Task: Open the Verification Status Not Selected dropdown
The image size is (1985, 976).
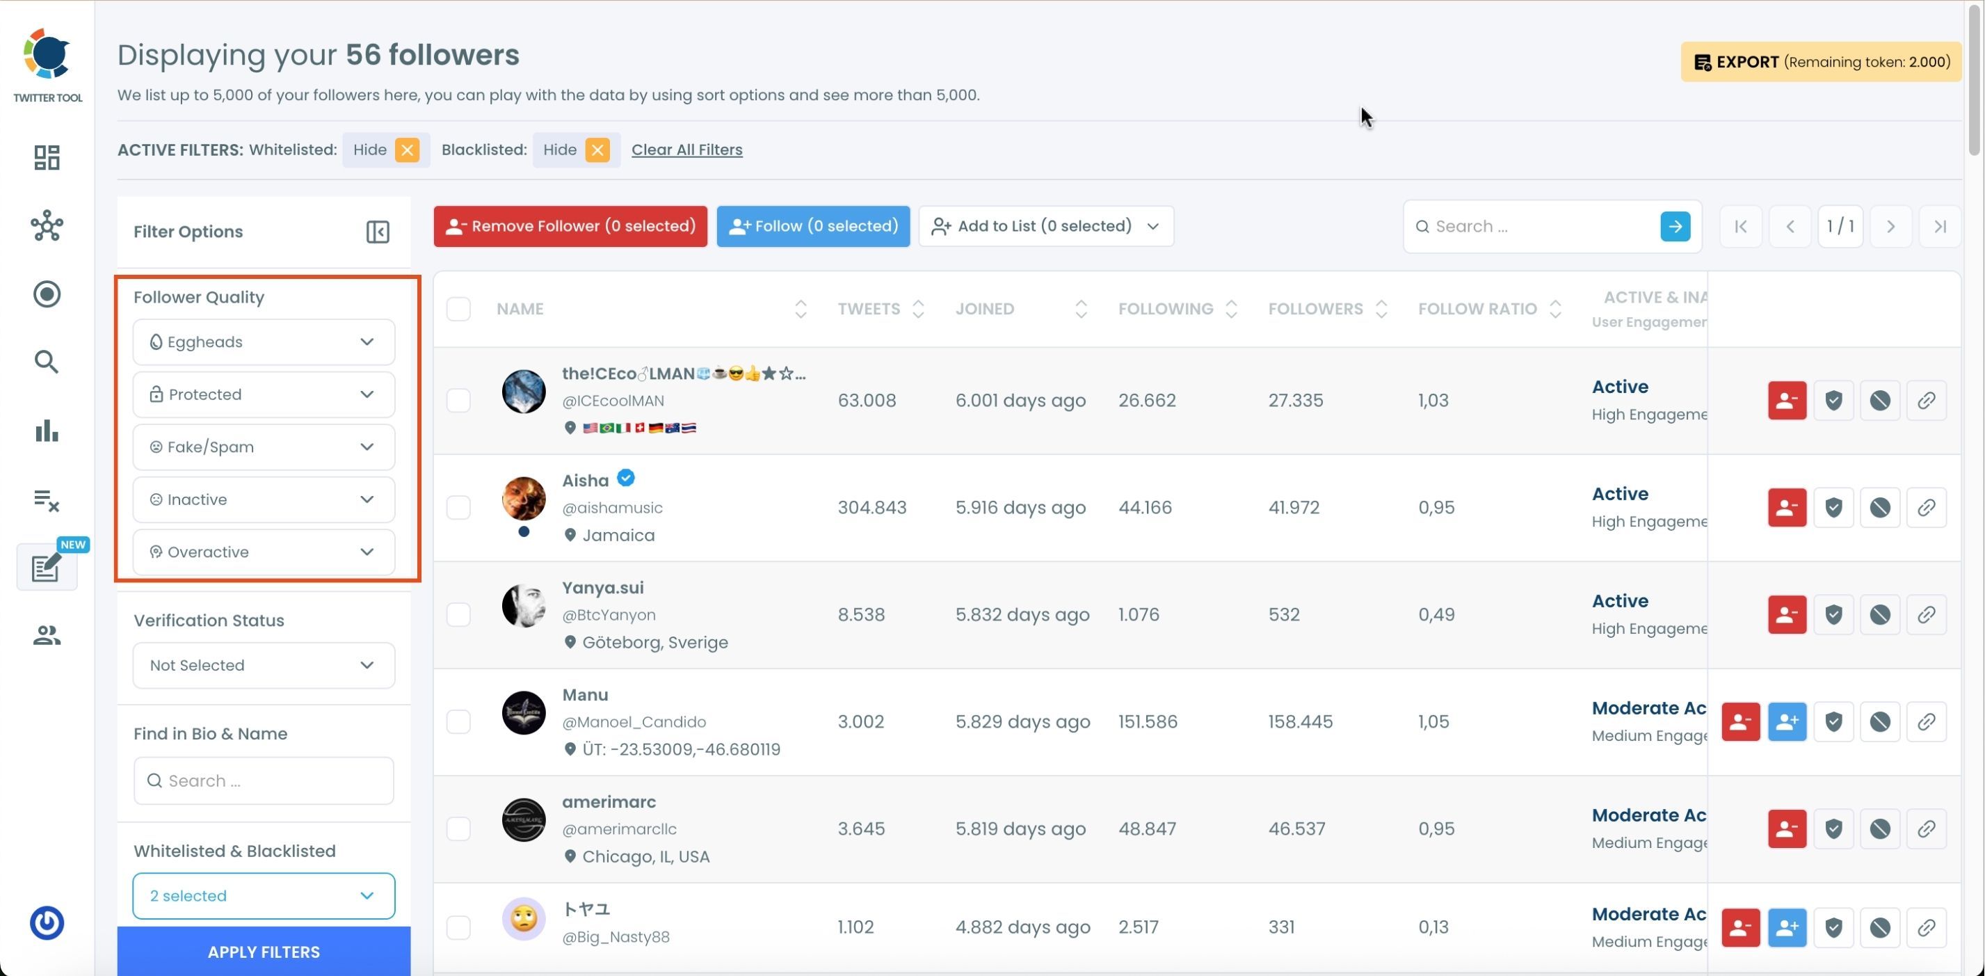Action: pos(264,665)
